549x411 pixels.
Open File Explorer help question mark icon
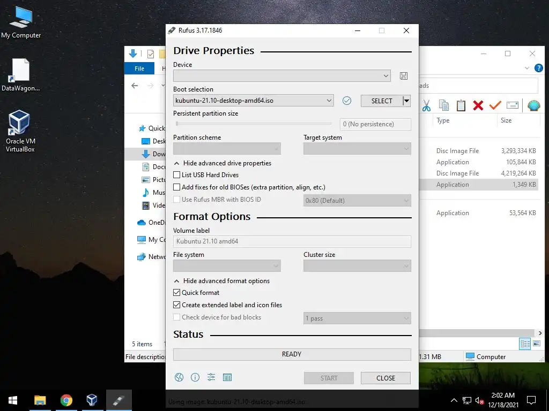click(x=538, y=68)
